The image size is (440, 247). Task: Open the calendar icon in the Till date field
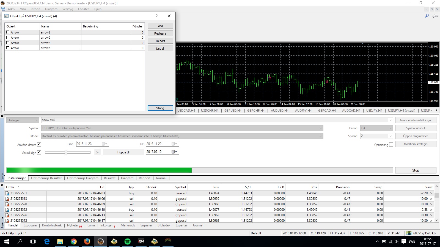[x=173, y=144]
